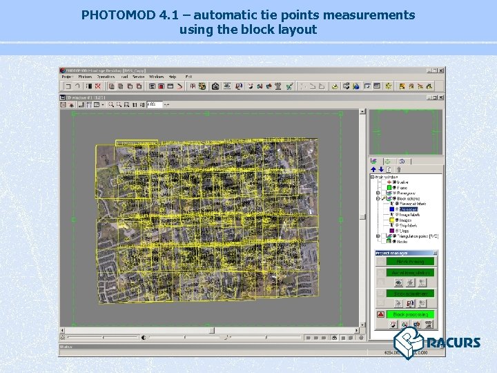The image size is (497, 373).
Task: Expand the Triangulation points tree node
Action: [378, 235]
